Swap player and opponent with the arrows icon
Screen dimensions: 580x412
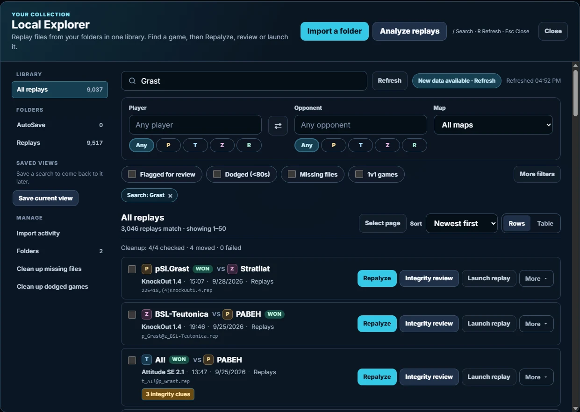coord(278,125)
